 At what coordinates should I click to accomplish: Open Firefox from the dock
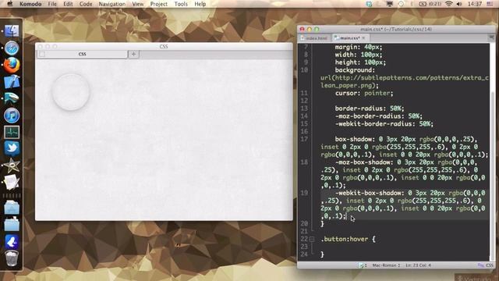(12, 66)
